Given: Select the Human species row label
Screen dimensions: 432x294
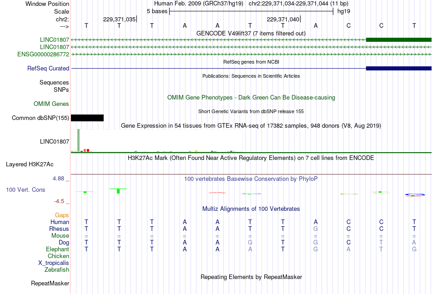Looking at the screenshot, I should (60, 222).
